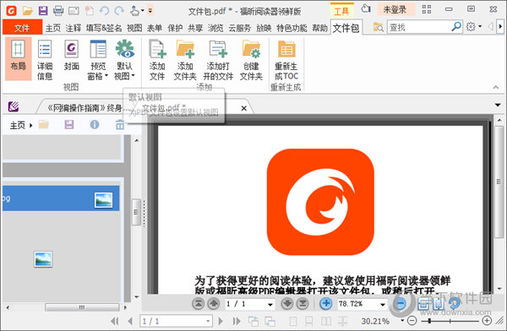The height and width of the screenshot is (331, 507).
Task: Click the file list horizontal scrollbar
Action: 82,307
